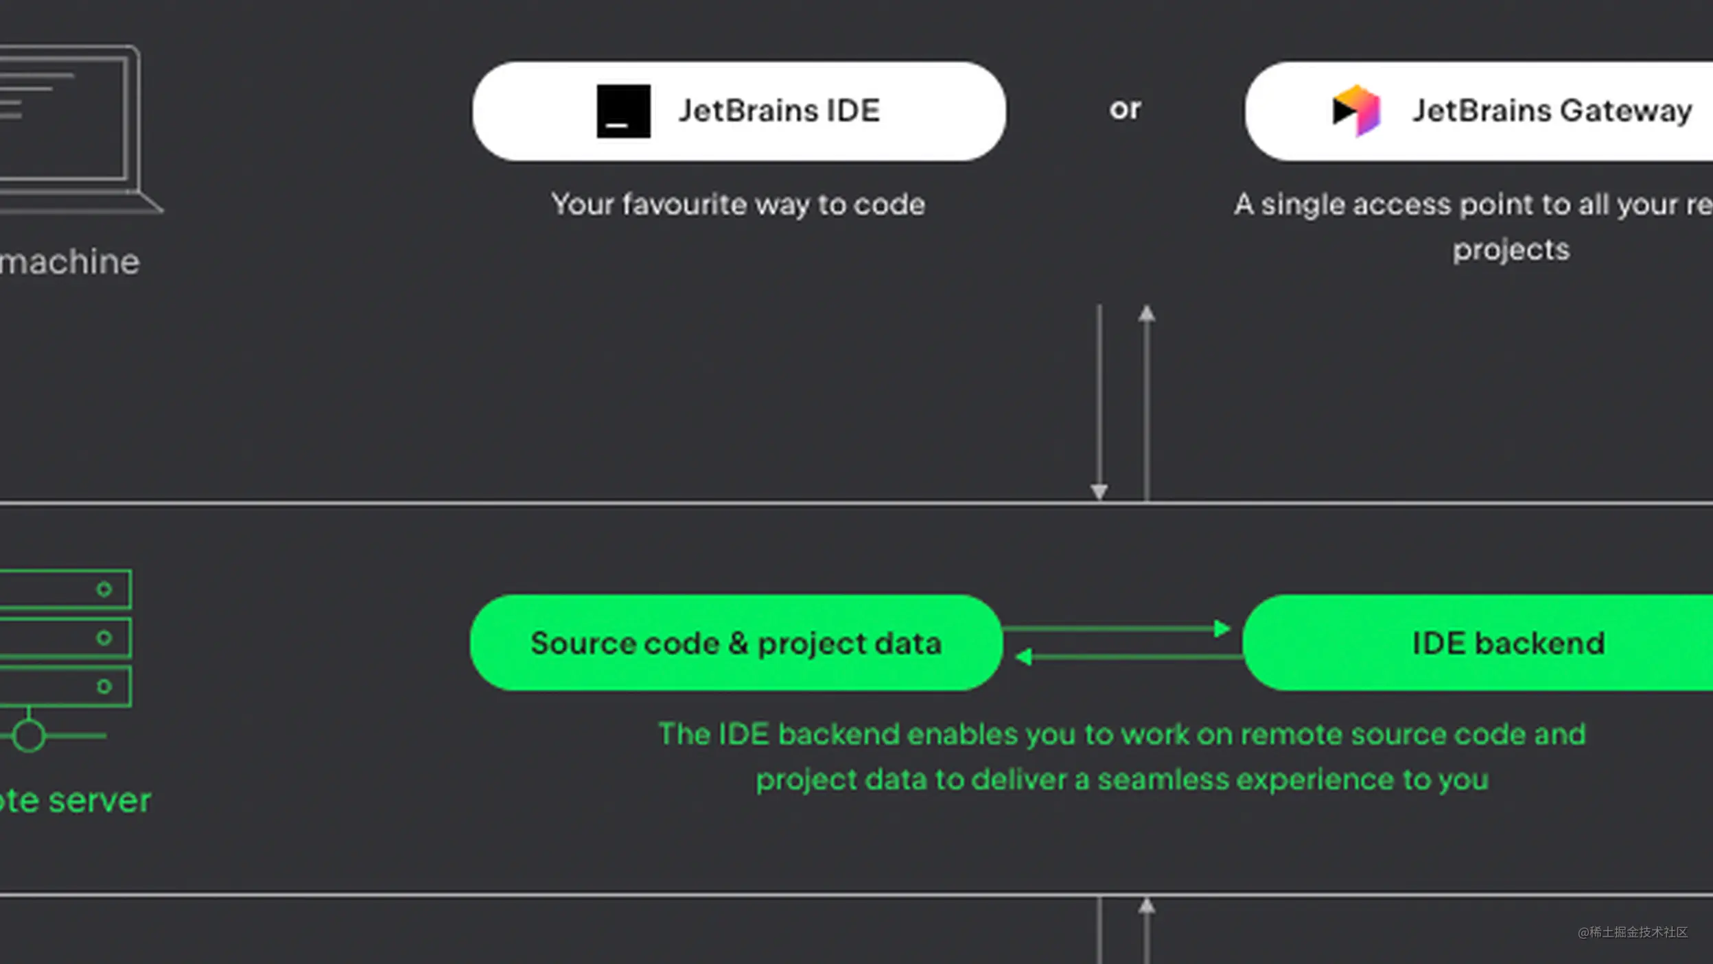The height and width of the screenshot is (964, 1713).
Task: Click the green IDE backend description text
Action: click(1121, 755)
